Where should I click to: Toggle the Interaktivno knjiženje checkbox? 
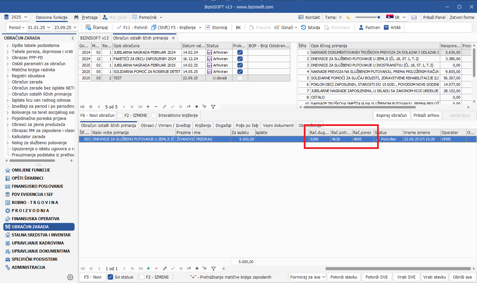(154, 115)
